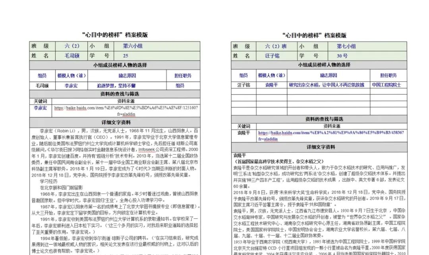Image resolution: width=429 pixels, height=255 pixels.
Task: Click the 学号 label in 汪子铭's form
Action: click(x=309, y=56)
